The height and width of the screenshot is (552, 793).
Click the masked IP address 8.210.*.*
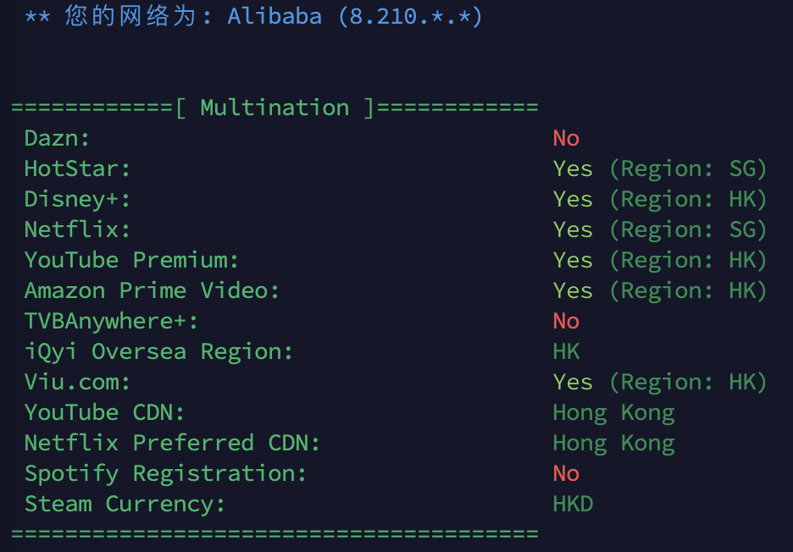tap(410, 16)
